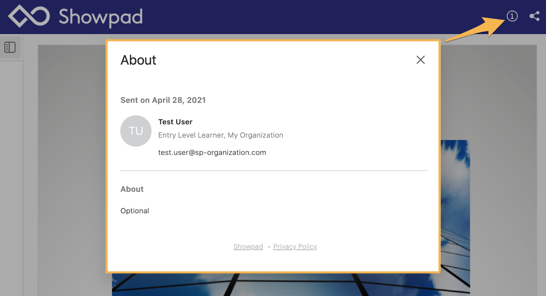Open the Privacy Policy link
Screen dimensions: 546x296
(x=295, y=246)
